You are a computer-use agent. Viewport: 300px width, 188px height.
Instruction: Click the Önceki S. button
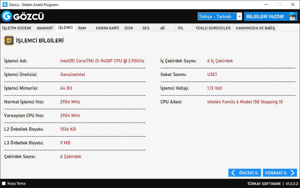[x=245, y=173]
